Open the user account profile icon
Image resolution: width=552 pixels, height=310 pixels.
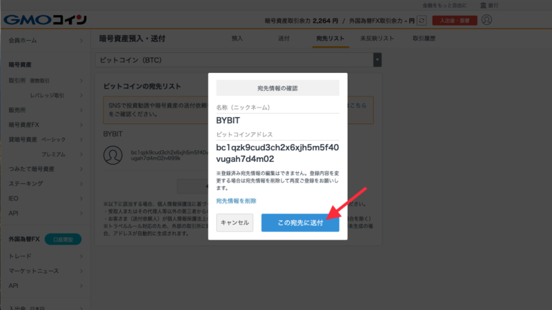click(x=486, y=20)
